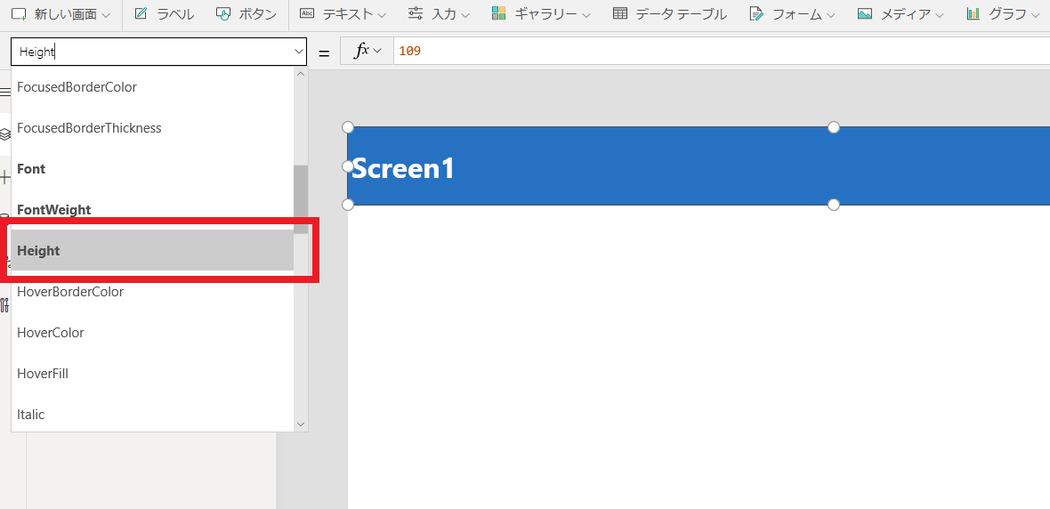Click the 入力 sliders icon
Viewport: 1050px width, 509px height.
(416, 13)
